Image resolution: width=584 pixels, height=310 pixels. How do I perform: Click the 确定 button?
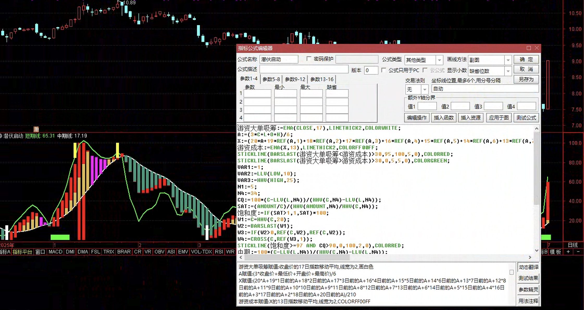point(526,60)
